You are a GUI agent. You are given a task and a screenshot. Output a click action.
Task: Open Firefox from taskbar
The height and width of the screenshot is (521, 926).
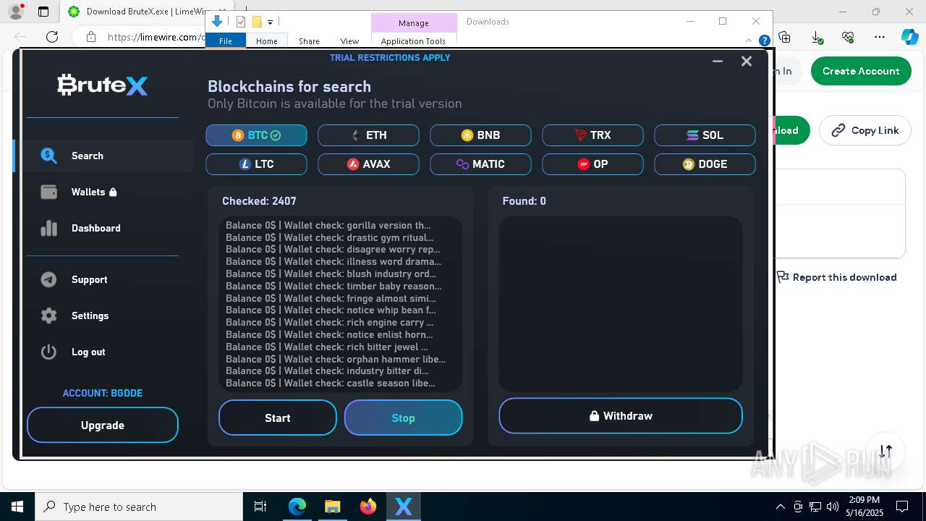[368, 507]
